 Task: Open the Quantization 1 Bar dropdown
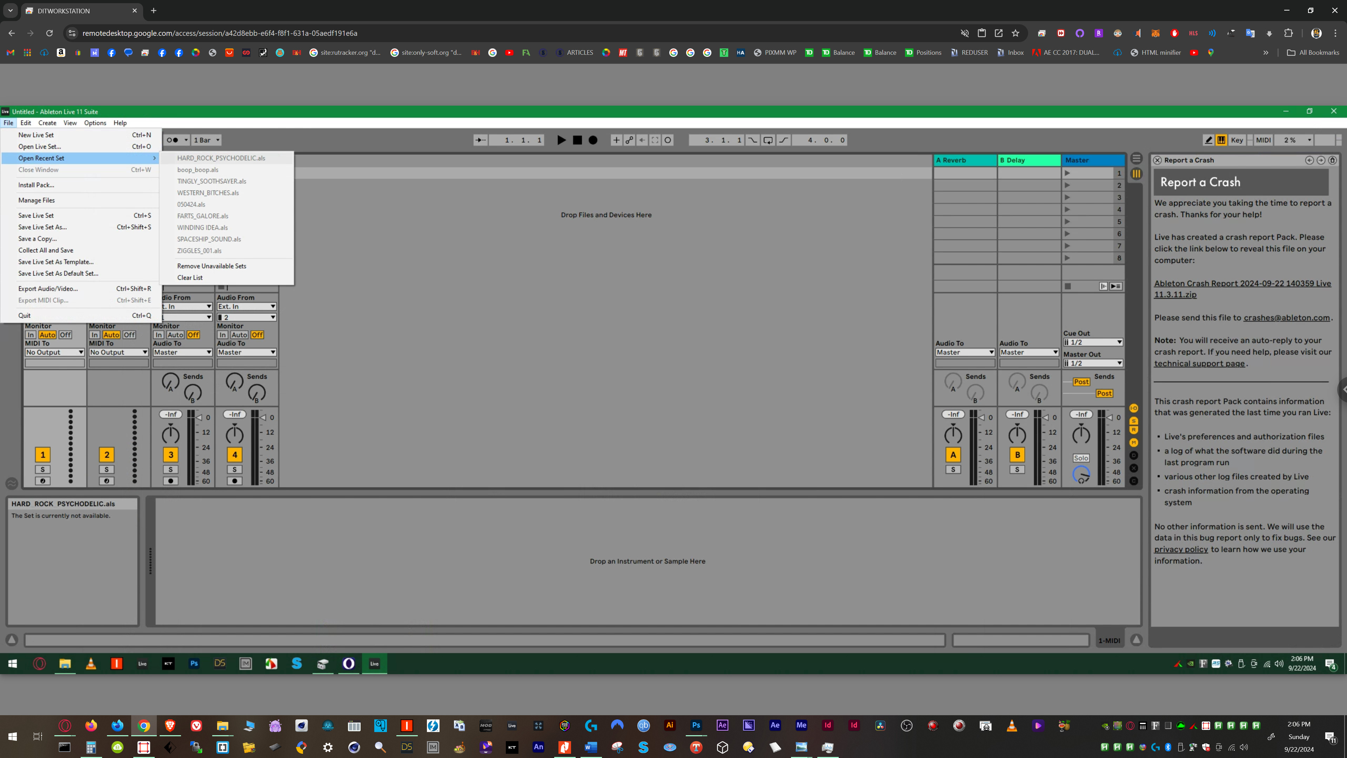click(207, 140)
